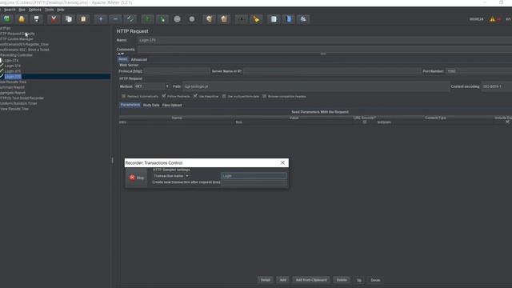Click the Copy icon in the toolbar
This screenshot has width=512, height=288.
pyautogui.click(x=69, y=19)
